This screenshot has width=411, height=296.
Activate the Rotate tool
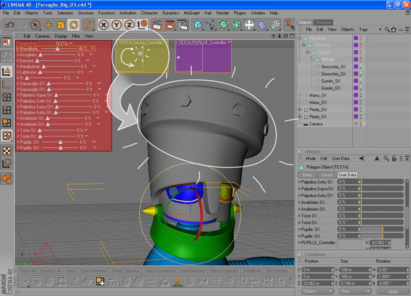[74, 25]
